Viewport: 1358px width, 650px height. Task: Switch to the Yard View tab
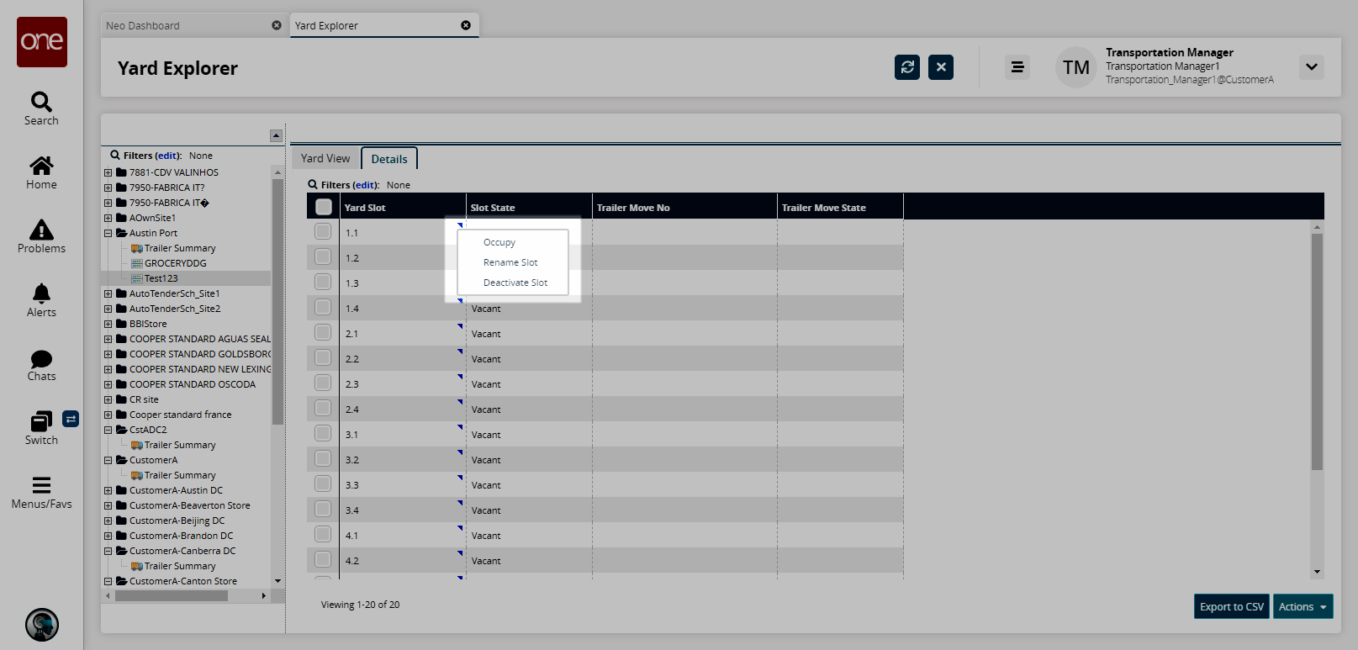[325, 158]
